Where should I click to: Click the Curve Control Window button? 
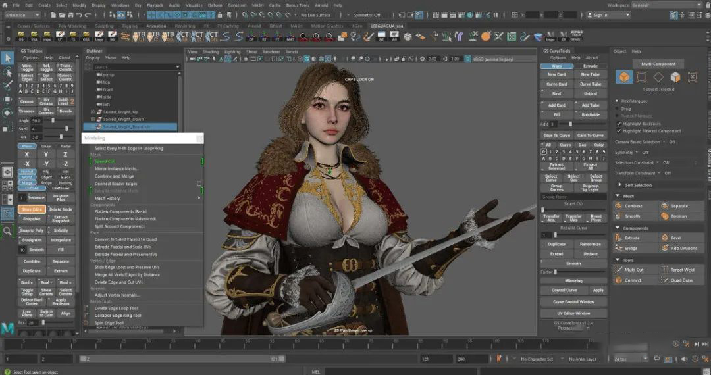pos(573,301)
